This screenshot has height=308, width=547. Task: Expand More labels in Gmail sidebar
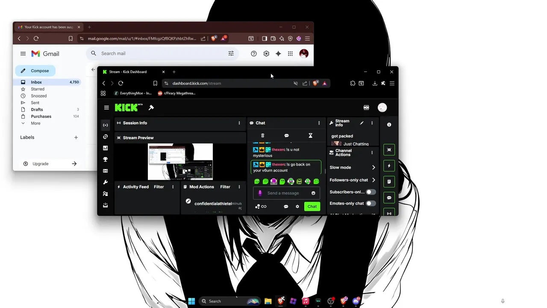click(x=35, y=123)
